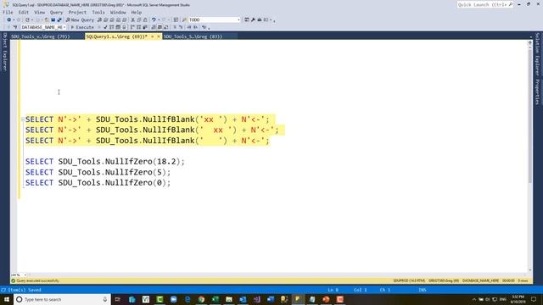Switch output to Results to File
The image size is (543, 305).
(x=166, y=27)
